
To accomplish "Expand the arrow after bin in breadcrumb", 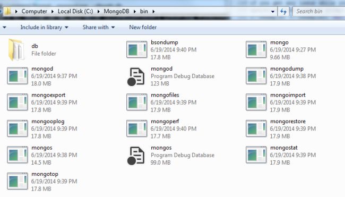I will 153,12.
